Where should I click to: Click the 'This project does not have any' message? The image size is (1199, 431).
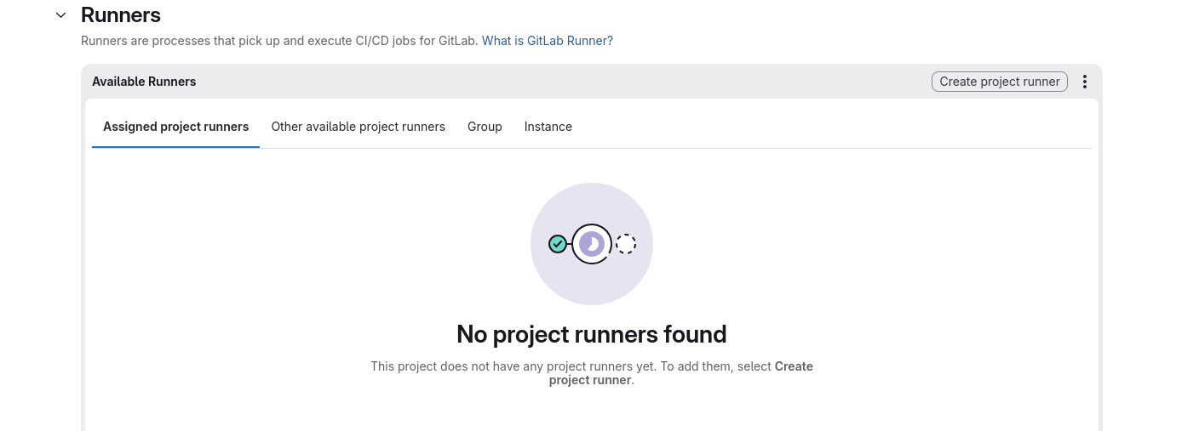[x=592, y=373]
